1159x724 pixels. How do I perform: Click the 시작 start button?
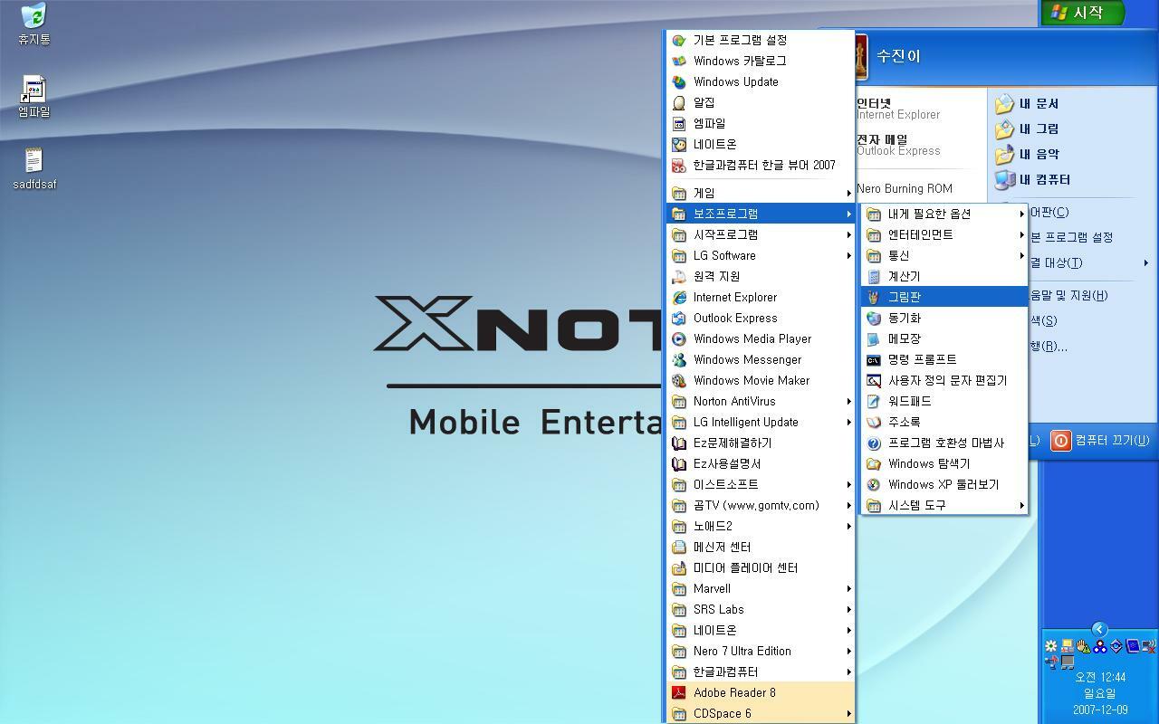tap(1083, 13)
